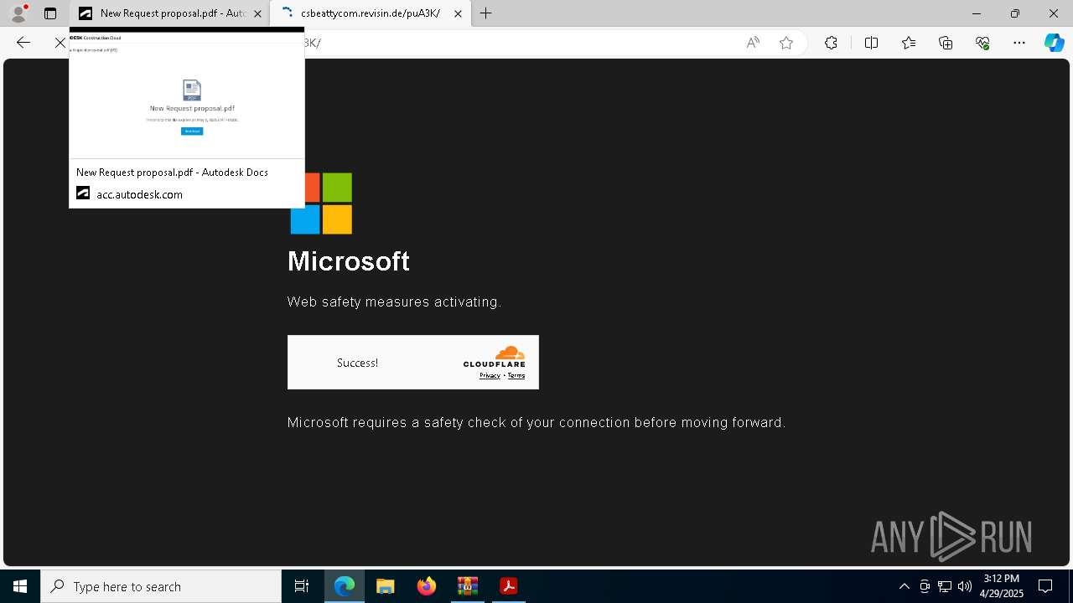The width and height of the screenshot is (1073, 603).
Task: Open the tab actions menu icon
Action: click(50, 13)
